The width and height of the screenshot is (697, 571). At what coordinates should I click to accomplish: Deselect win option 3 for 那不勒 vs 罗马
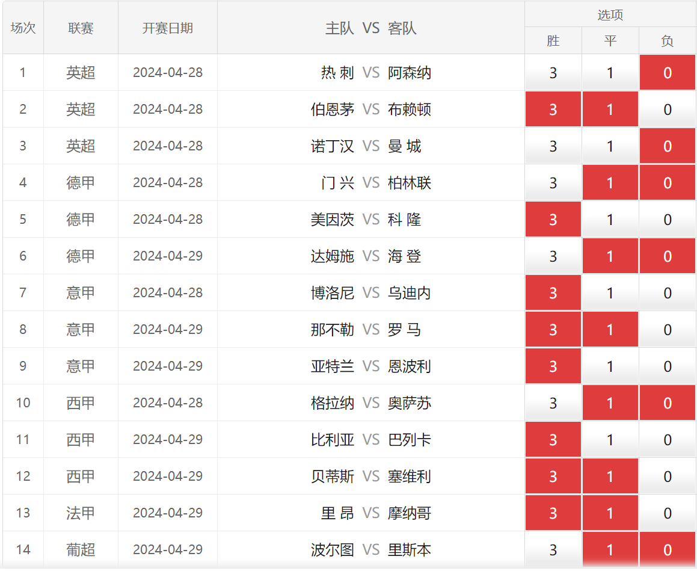tap(553, 330)
